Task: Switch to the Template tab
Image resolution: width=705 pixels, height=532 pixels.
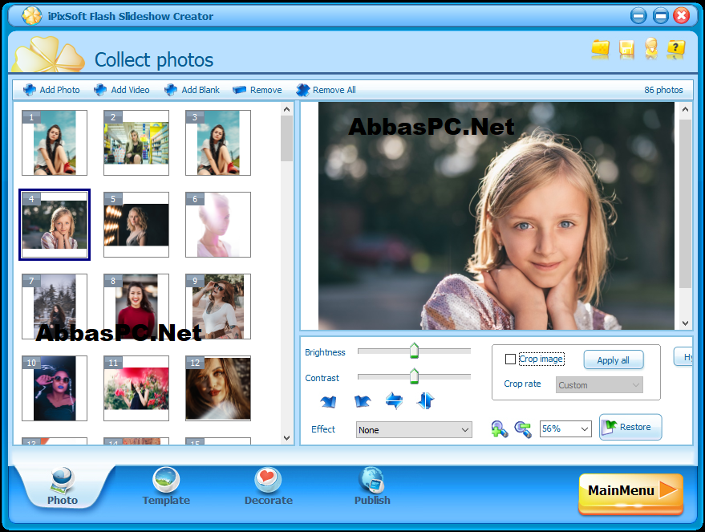Action: (x=166, y=486)
